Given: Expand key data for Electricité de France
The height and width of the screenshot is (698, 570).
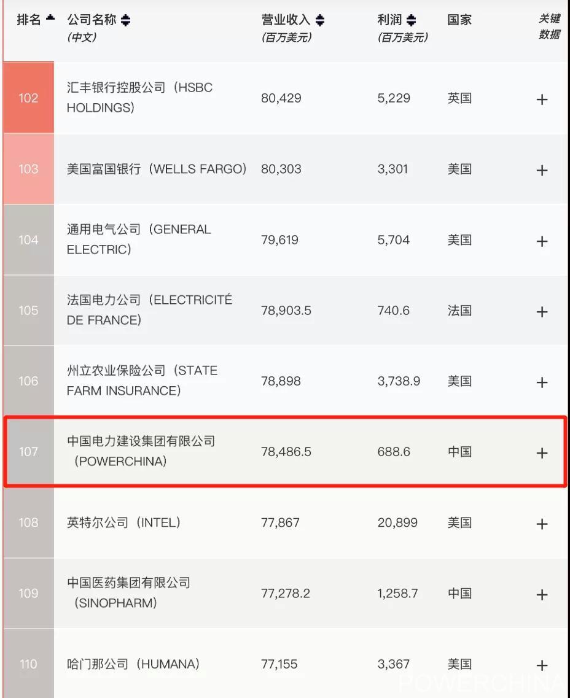Looking at the screenshot, I should coord(542,312).
